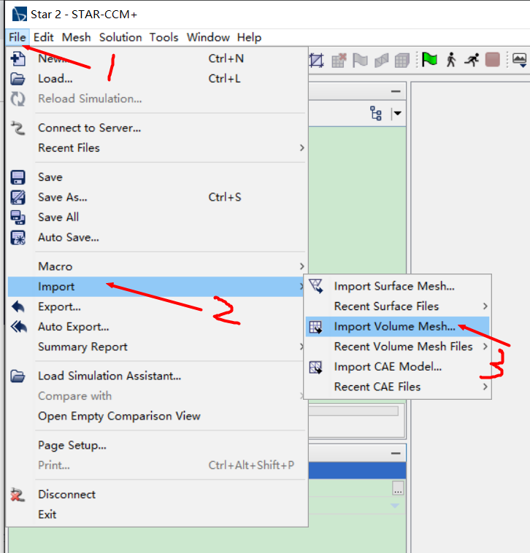The height and width of the screenshot is (553, 530).
Task: Open the Edit menu
Action: point(43,37)
